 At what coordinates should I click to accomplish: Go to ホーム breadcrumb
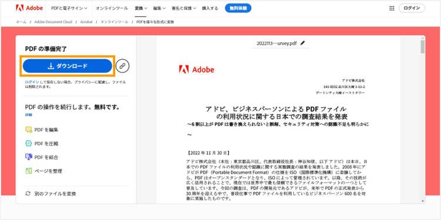(x=21, y=22)
